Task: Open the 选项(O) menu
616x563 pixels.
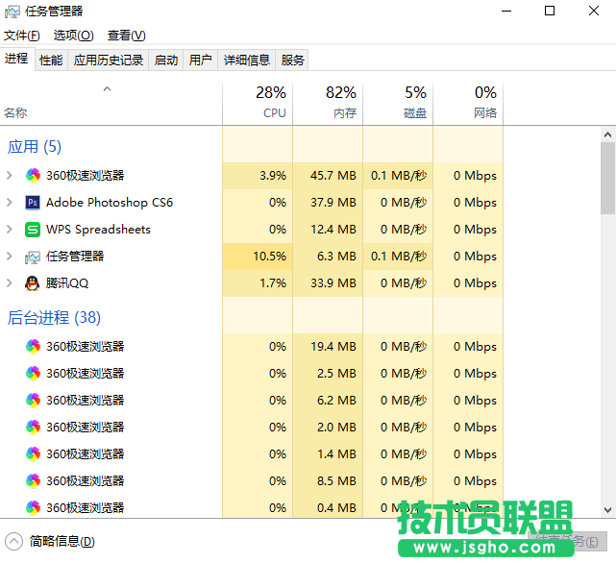Action: (x=73, y=36)
